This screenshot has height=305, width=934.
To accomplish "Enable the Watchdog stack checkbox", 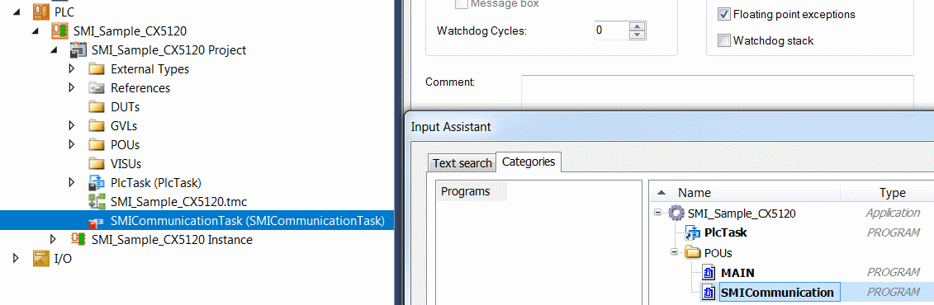I will click(724, 41).
